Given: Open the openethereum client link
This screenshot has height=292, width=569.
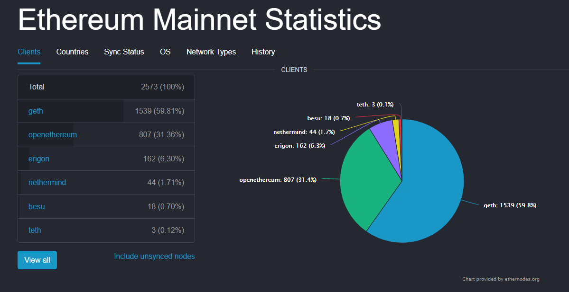Looking at the screenshot, I should pos(53,134).
